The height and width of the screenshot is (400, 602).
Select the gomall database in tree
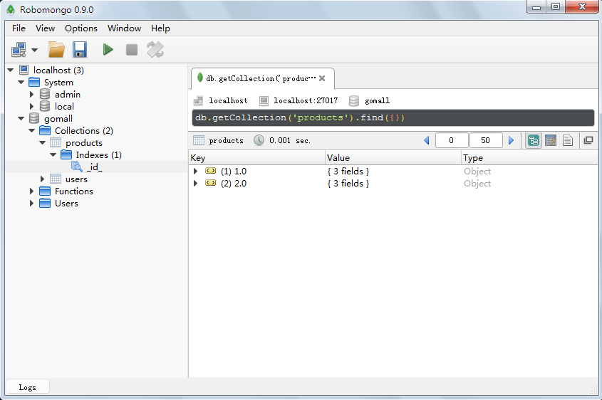tap(58, 118)
